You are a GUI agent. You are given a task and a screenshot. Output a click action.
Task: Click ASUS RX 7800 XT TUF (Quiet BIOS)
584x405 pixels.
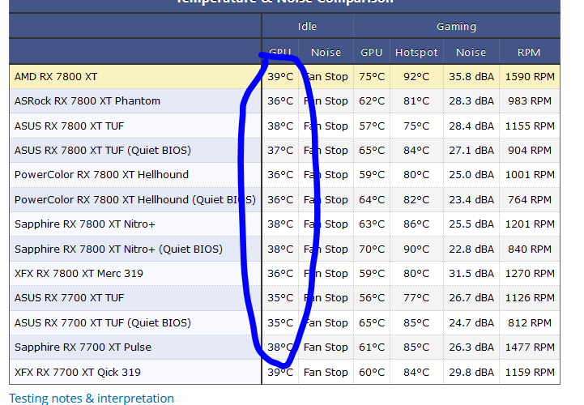pyautogui.click(x=103, y=151)
